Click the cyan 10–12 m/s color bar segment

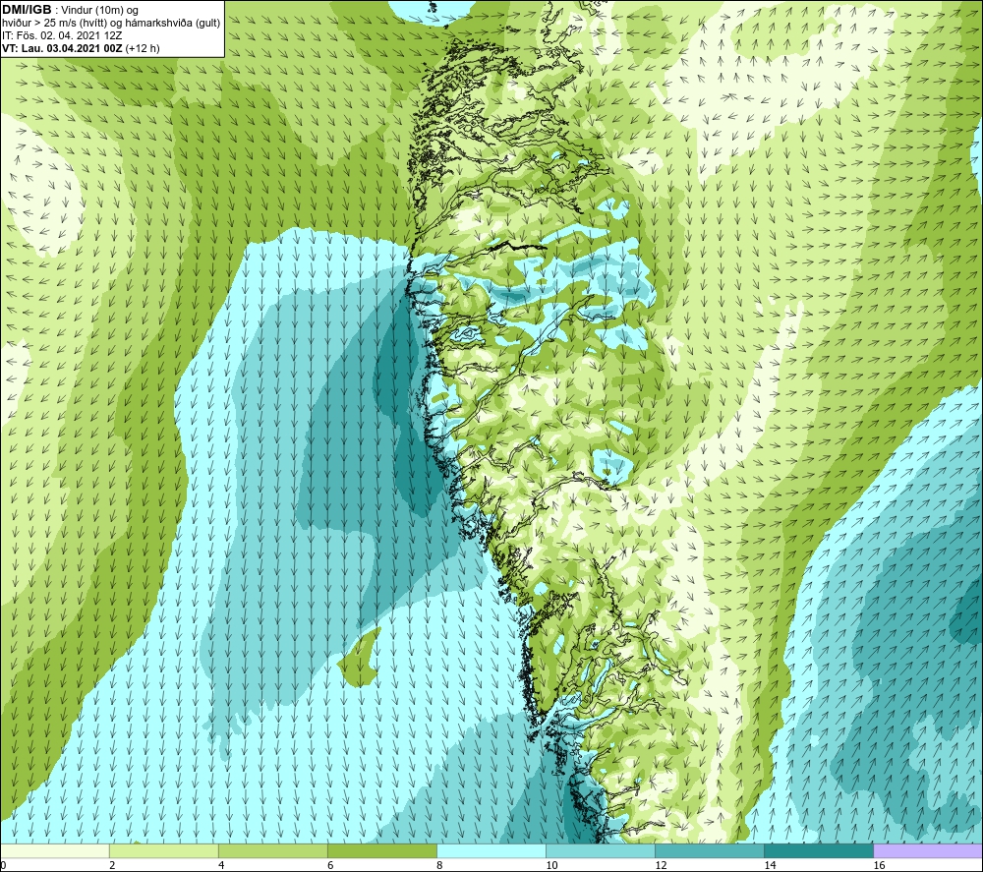click(601, 850)
